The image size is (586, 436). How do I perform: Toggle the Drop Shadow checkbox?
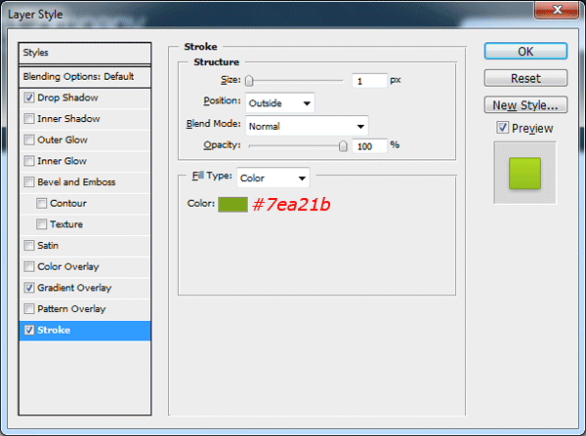[x=29, y=98]
